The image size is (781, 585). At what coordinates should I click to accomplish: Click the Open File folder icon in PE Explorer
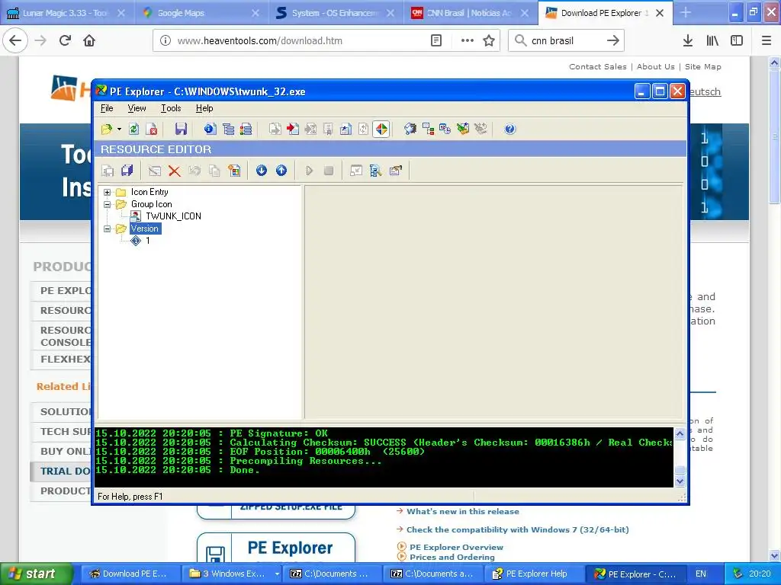coord(107,129)
